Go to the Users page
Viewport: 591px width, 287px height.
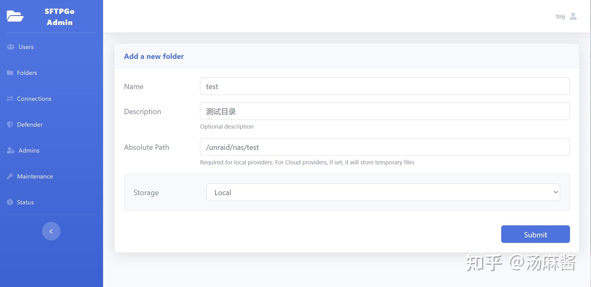[26, 47]
